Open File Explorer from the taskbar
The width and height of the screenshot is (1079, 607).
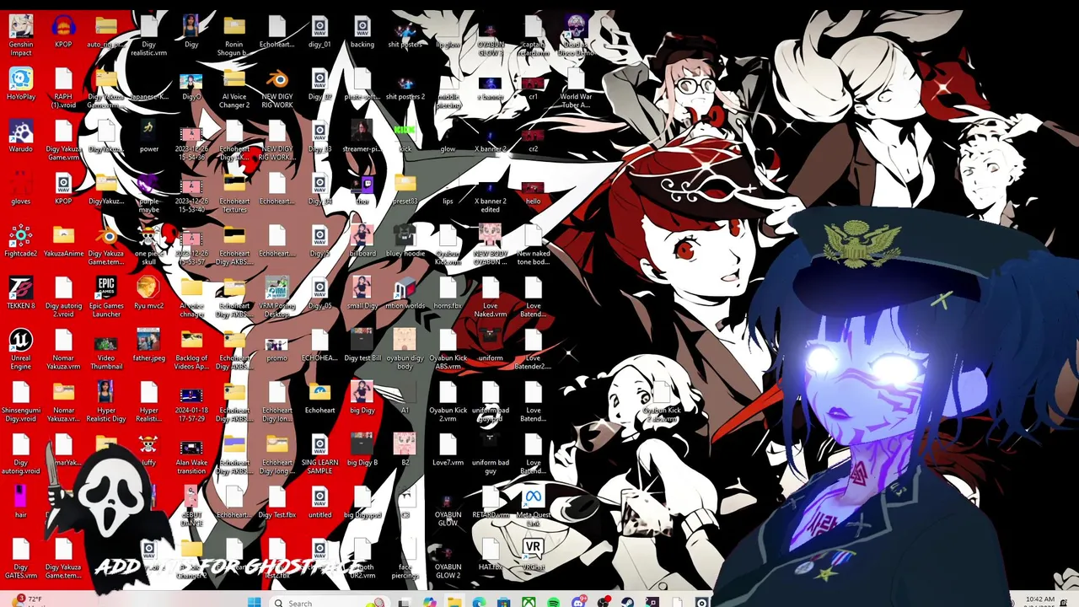tap(454, 602)
